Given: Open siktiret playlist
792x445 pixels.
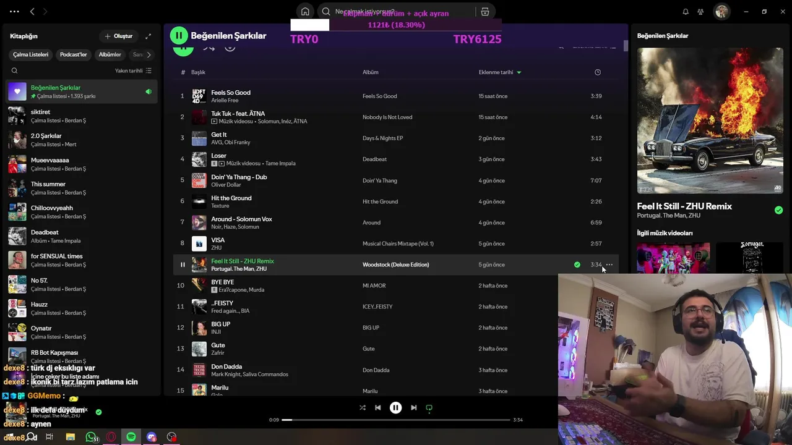Looking at the screenshot, I should (80, 116).
